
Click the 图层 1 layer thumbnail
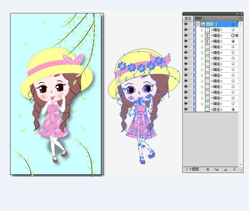(x=203, y=24)
